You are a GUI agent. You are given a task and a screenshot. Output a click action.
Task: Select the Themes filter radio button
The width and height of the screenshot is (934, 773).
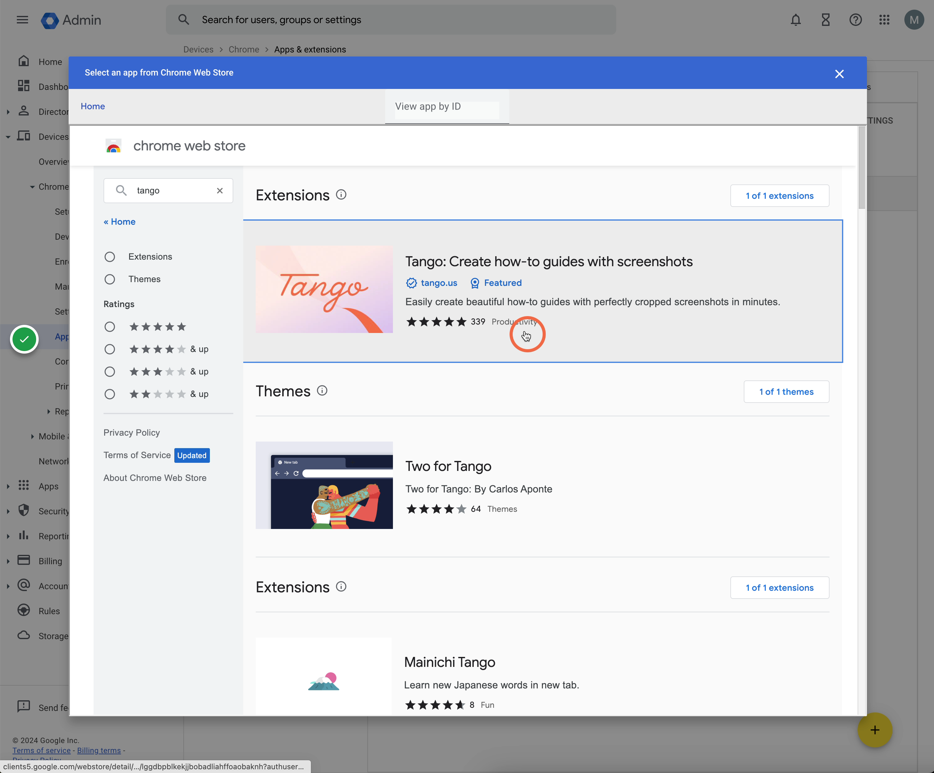click(x=110, y=279)
